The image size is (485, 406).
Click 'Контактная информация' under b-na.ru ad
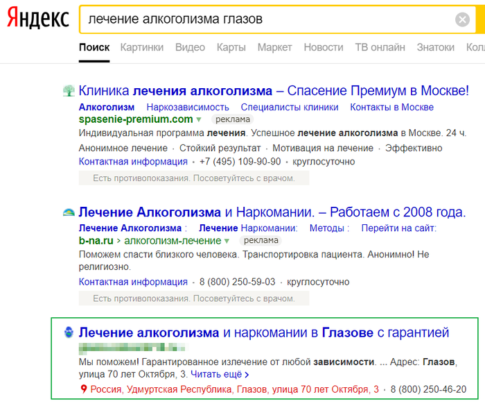133,282
